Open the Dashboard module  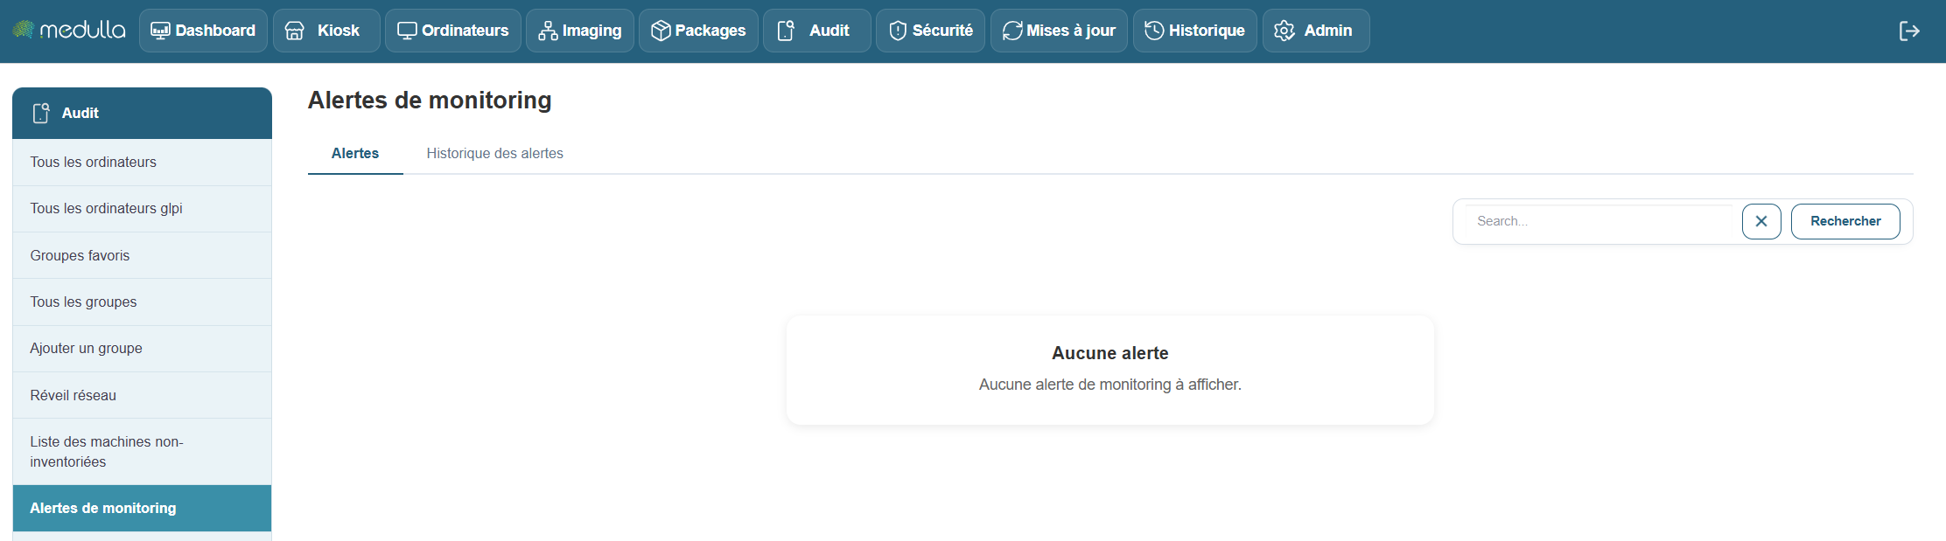tap(203, 31)
